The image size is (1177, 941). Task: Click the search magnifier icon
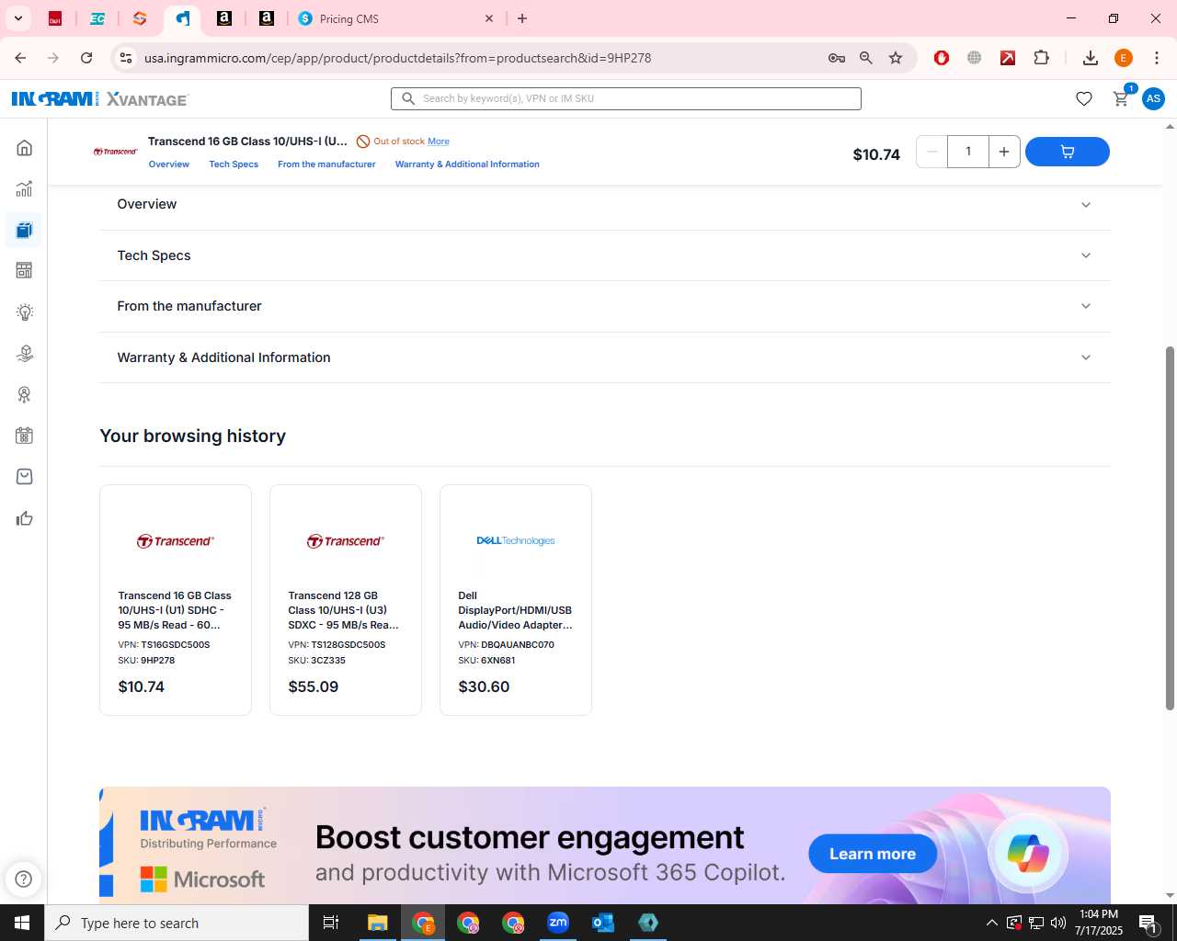(408, 98)
